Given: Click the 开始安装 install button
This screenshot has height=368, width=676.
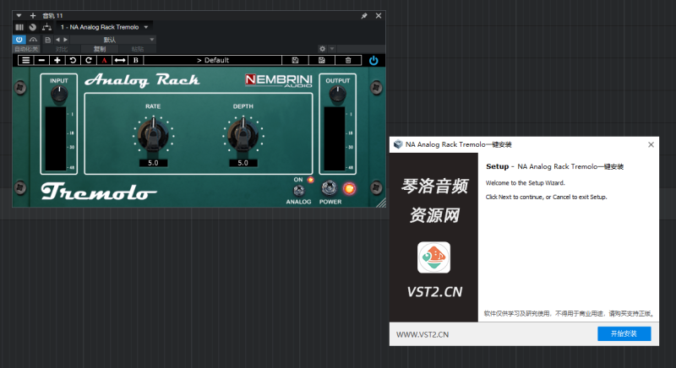Looking at the screenshot, I should click(x=624, y=333).
